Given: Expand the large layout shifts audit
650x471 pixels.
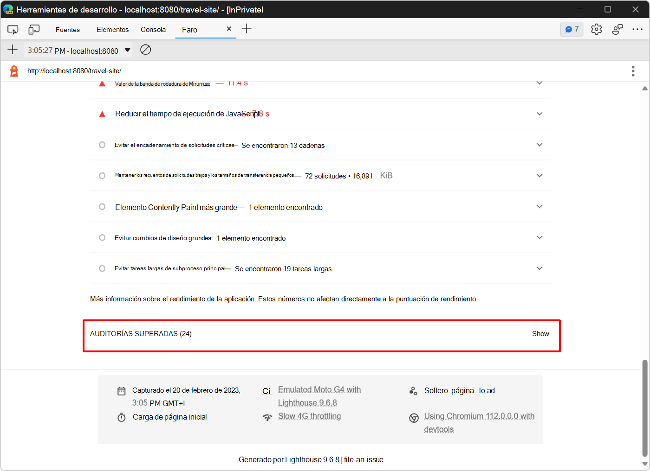Looking at the screenshot, I should [539, 238].
